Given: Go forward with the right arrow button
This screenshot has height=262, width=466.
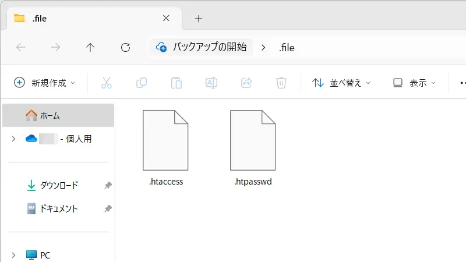Looking at the screenshot, I should click(55, 47).
